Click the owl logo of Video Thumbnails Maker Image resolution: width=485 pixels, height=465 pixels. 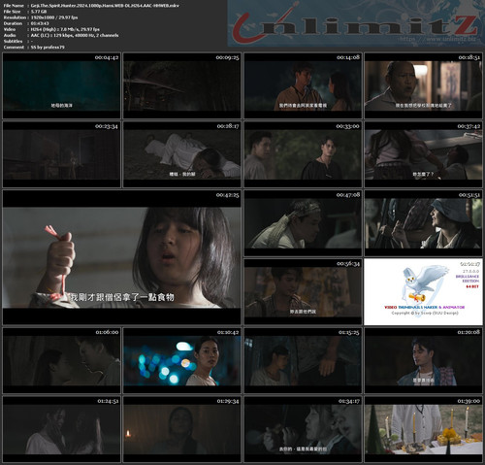[424, 284]
